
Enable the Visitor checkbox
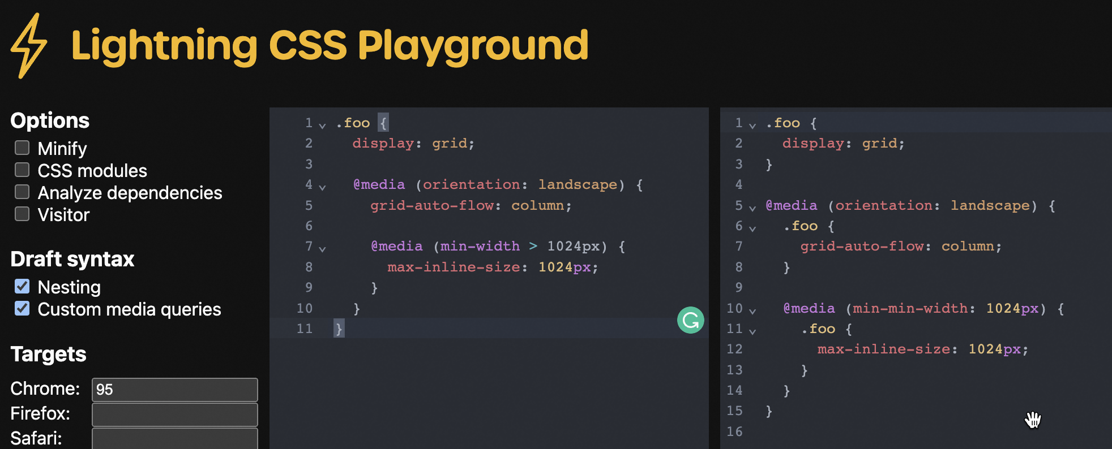pyautogui.click(x=22, y=214)
